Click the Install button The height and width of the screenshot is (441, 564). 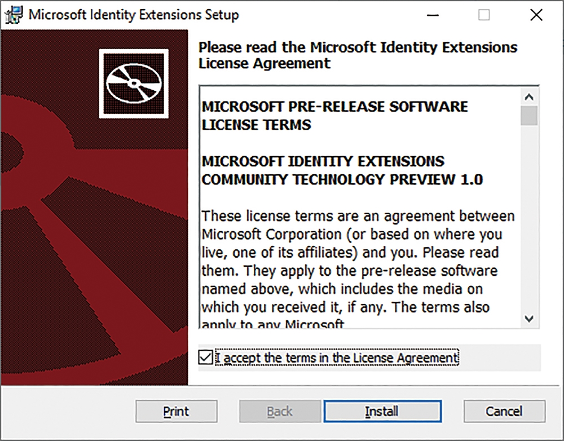click(x=382, y=411)
